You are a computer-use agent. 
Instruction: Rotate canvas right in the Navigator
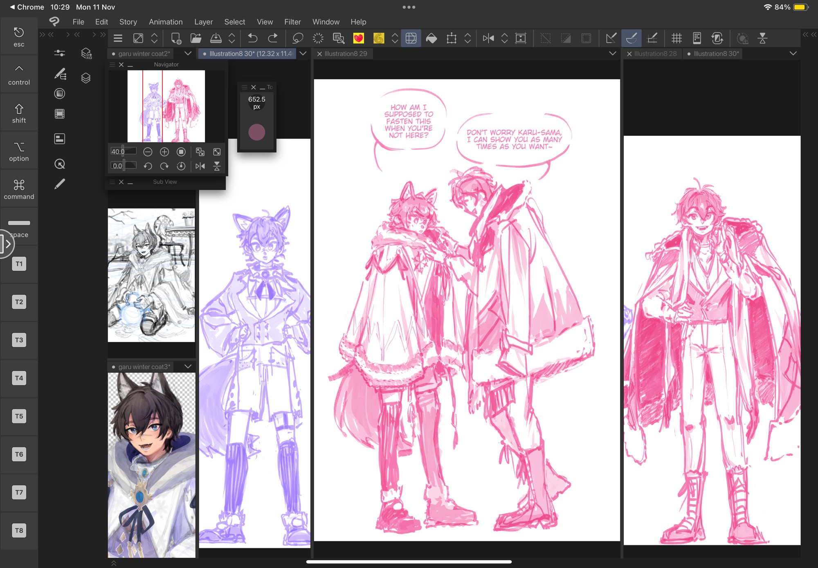pos(164,166)
